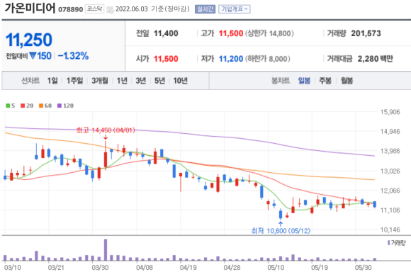Click the 03/10 date axis label

pyautogui.click(x=13, y=268)
